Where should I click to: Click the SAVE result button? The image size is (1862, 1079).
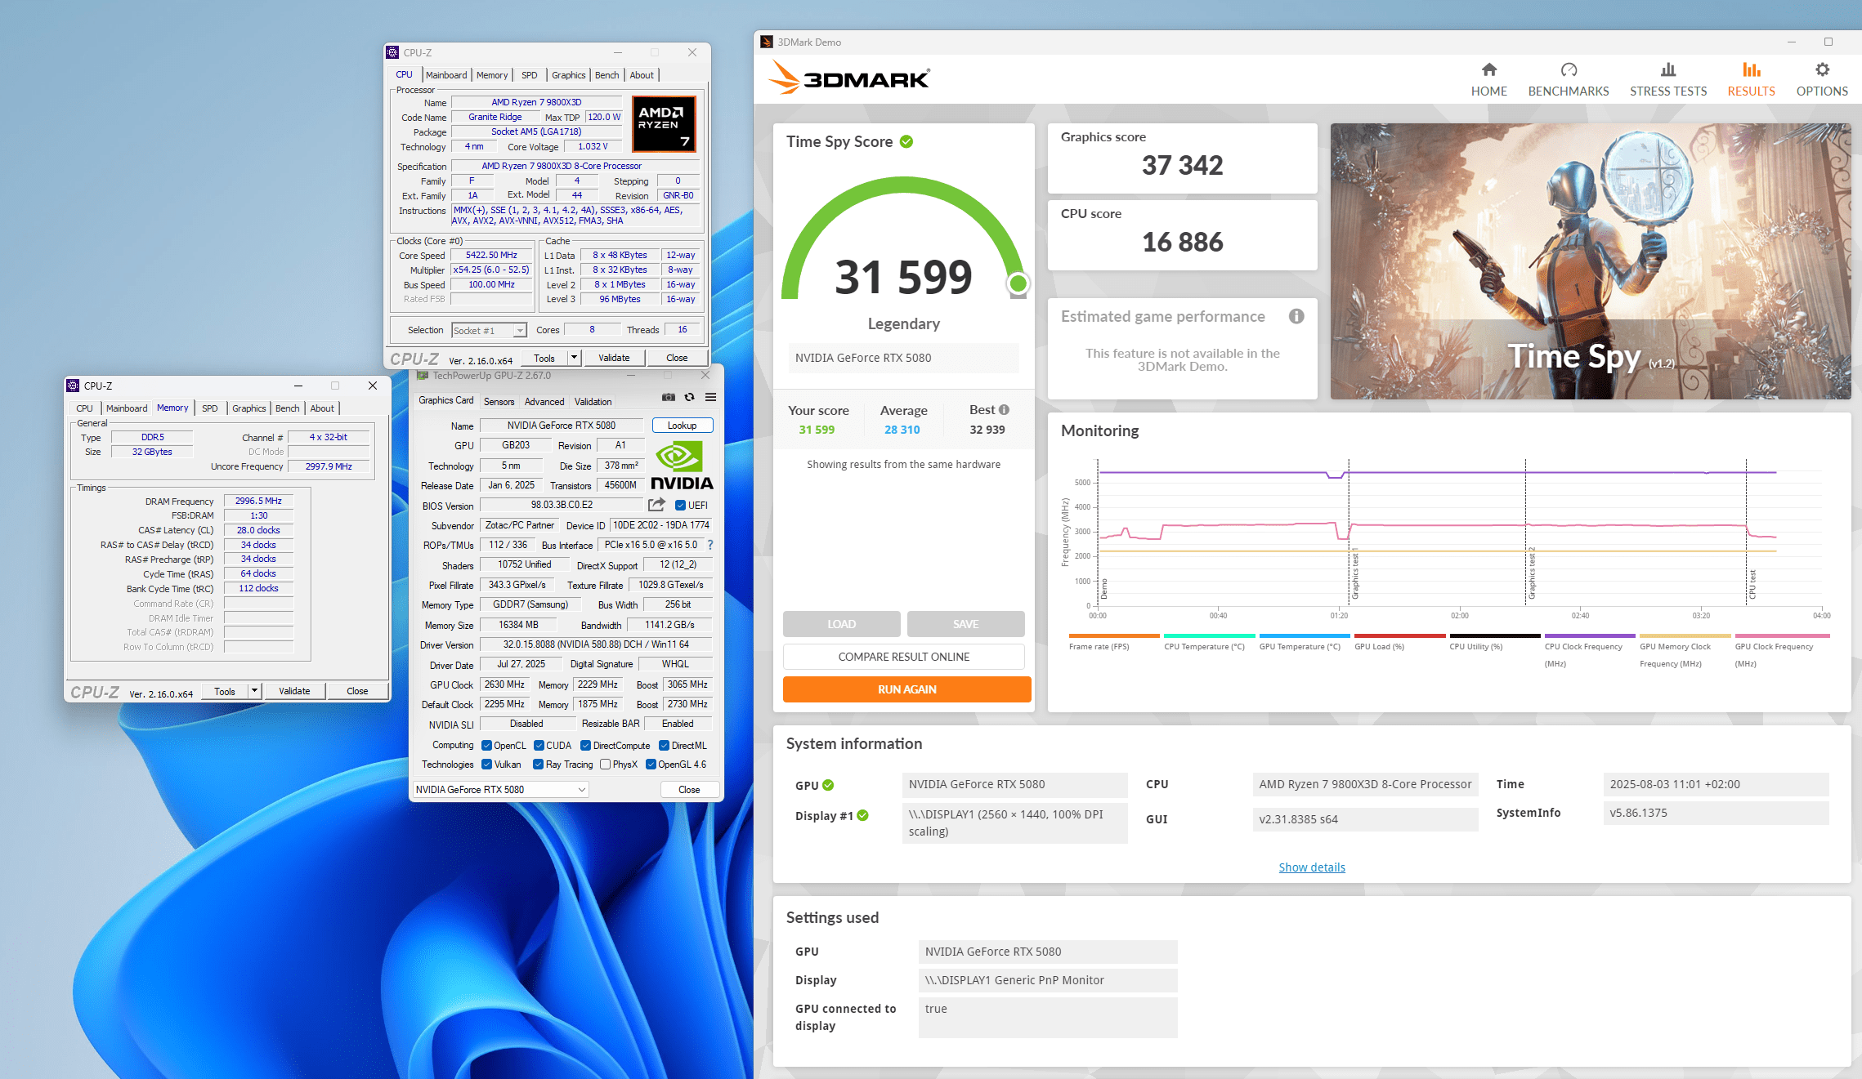tap(965, 624)
